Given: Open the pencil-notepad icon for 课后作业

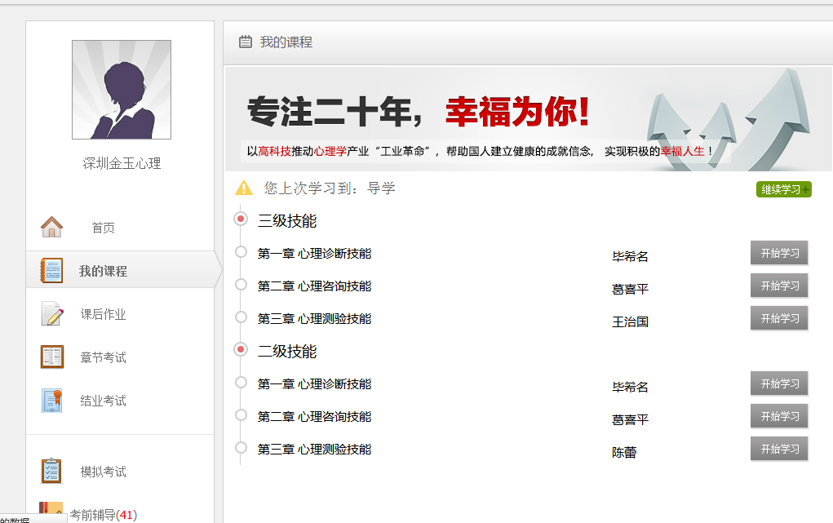Looking at the screenshot, I should (51, 314).
